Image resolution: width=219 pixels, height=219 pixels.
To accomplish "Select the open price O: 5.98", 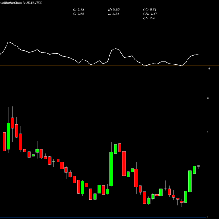I will [x=78, y=10].
